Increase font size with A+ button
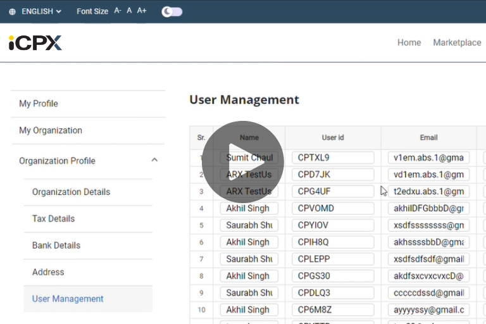 click(x=142, y=11)
